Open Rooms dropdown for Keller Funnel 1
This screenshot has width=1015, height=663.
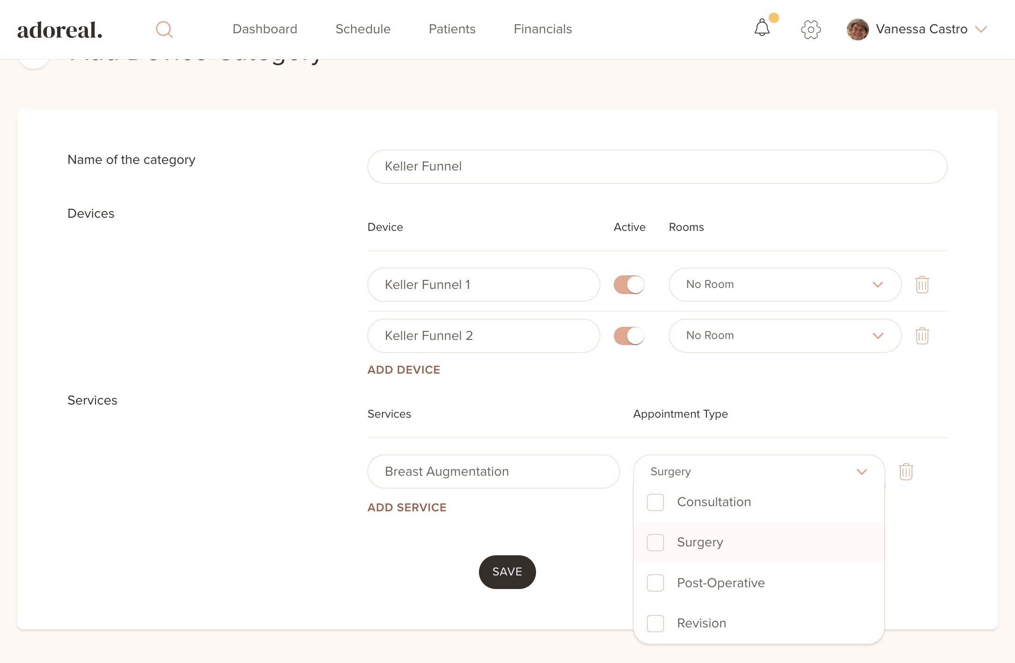pyautogui.click(x=785, y=285)
